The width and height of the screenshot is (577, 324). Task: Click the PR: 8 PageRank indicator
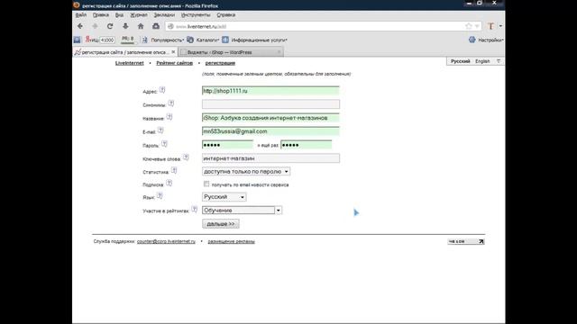(128, 39)
